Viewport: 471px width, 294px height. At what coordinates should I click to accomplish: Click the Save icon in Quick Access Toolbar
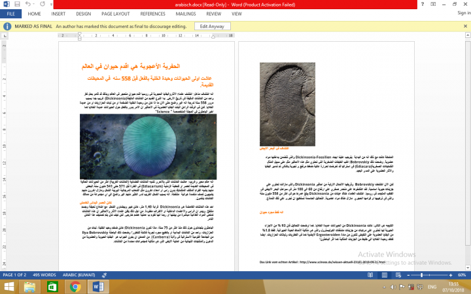[17, 4]
